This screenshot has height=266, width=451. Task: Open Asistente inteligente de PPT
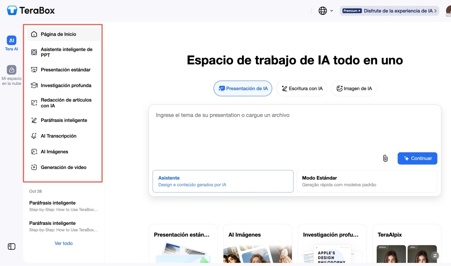pos(63,52)
